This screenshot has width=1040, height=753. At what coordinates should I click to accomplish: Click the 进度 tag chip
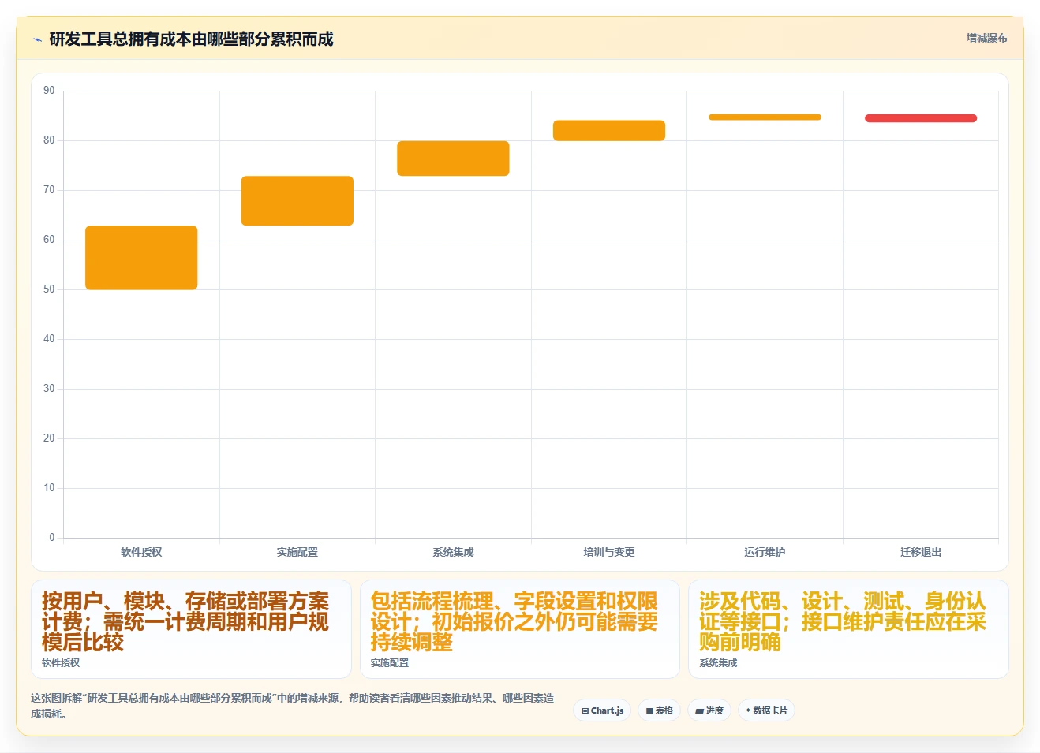pos(709,710)
